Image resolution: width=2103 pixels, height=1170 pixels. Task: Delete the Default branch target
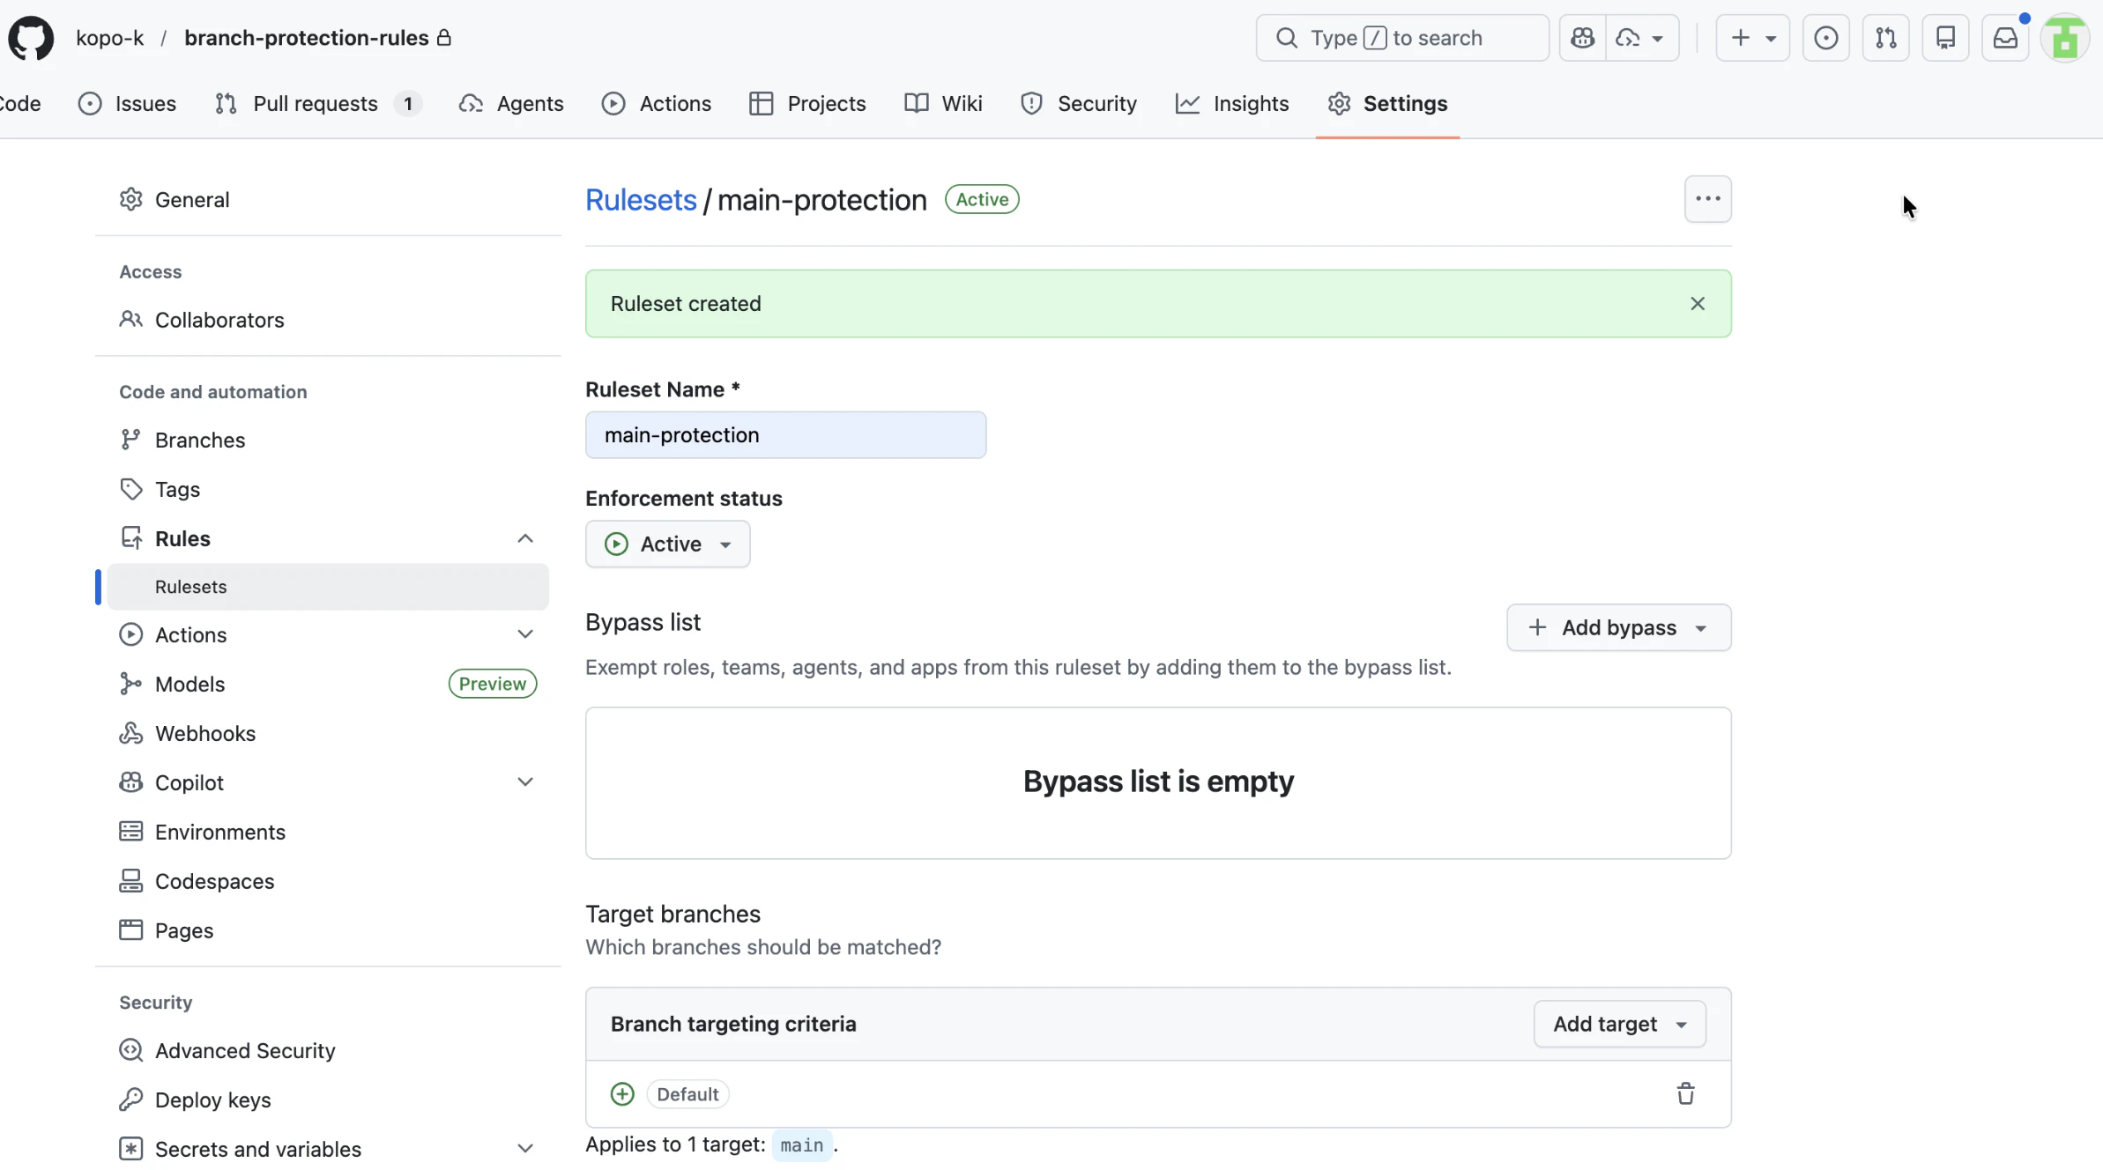coord(1685,1093)
